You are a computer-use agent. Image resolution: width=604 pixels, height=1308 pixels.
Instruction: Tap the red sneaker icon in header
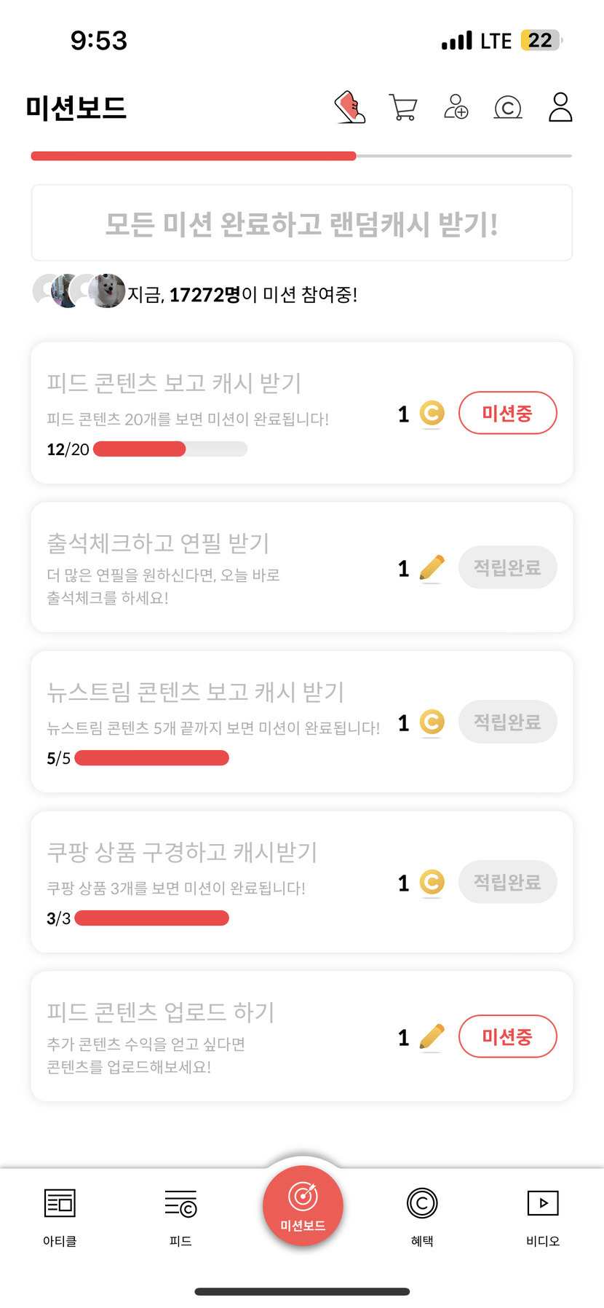(x=350, y=107)
